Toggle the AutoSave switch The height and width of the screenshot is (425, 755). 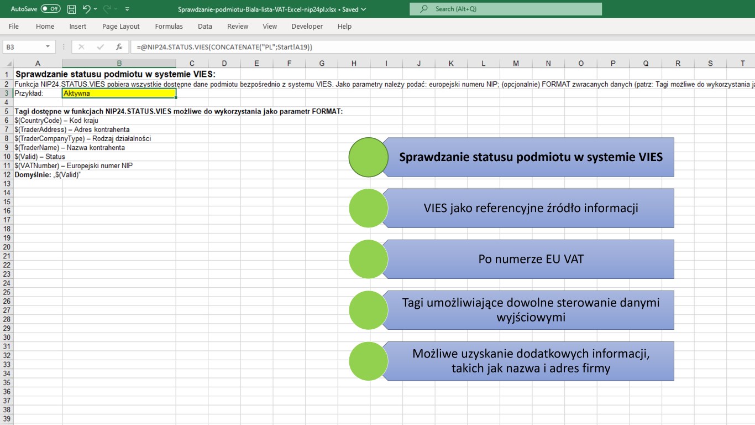pos(51,9)
